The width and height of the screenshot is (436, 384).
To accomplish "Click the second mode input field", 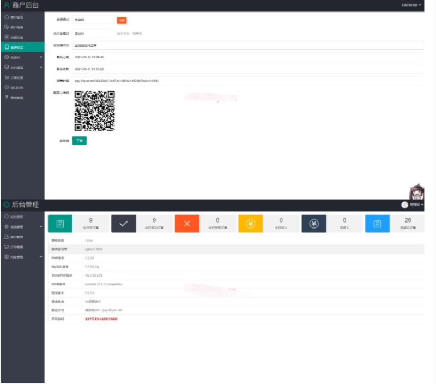I will pos(93,33).
